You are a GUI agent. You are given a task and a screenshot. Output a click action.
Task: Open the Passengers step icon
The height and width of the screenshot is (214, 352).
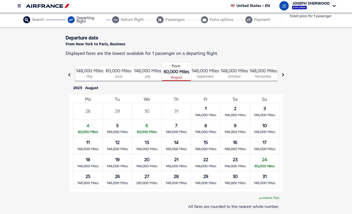point(160,19)
